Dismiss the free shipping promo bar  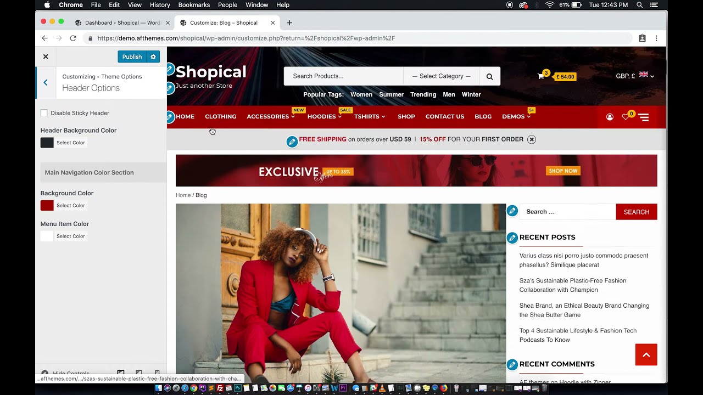point(532,139)
